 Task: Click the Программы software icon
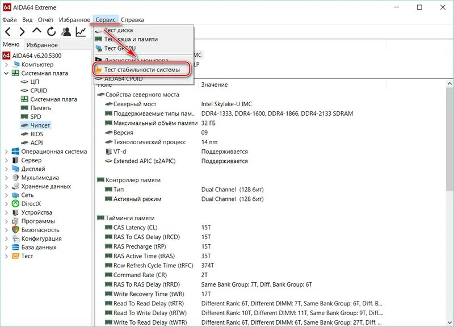tap(15, 221)
